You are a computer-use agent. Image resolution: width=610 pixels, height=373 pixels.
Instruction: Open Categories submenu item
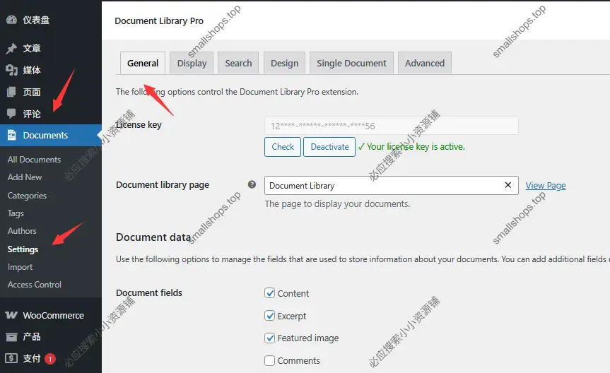point(27,195)
